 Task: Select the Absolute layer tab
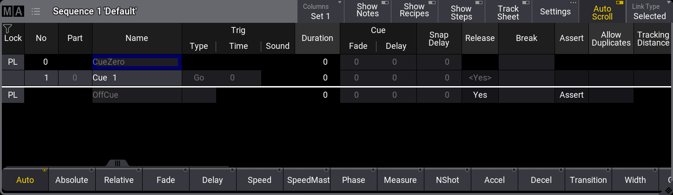click(72, 180)
